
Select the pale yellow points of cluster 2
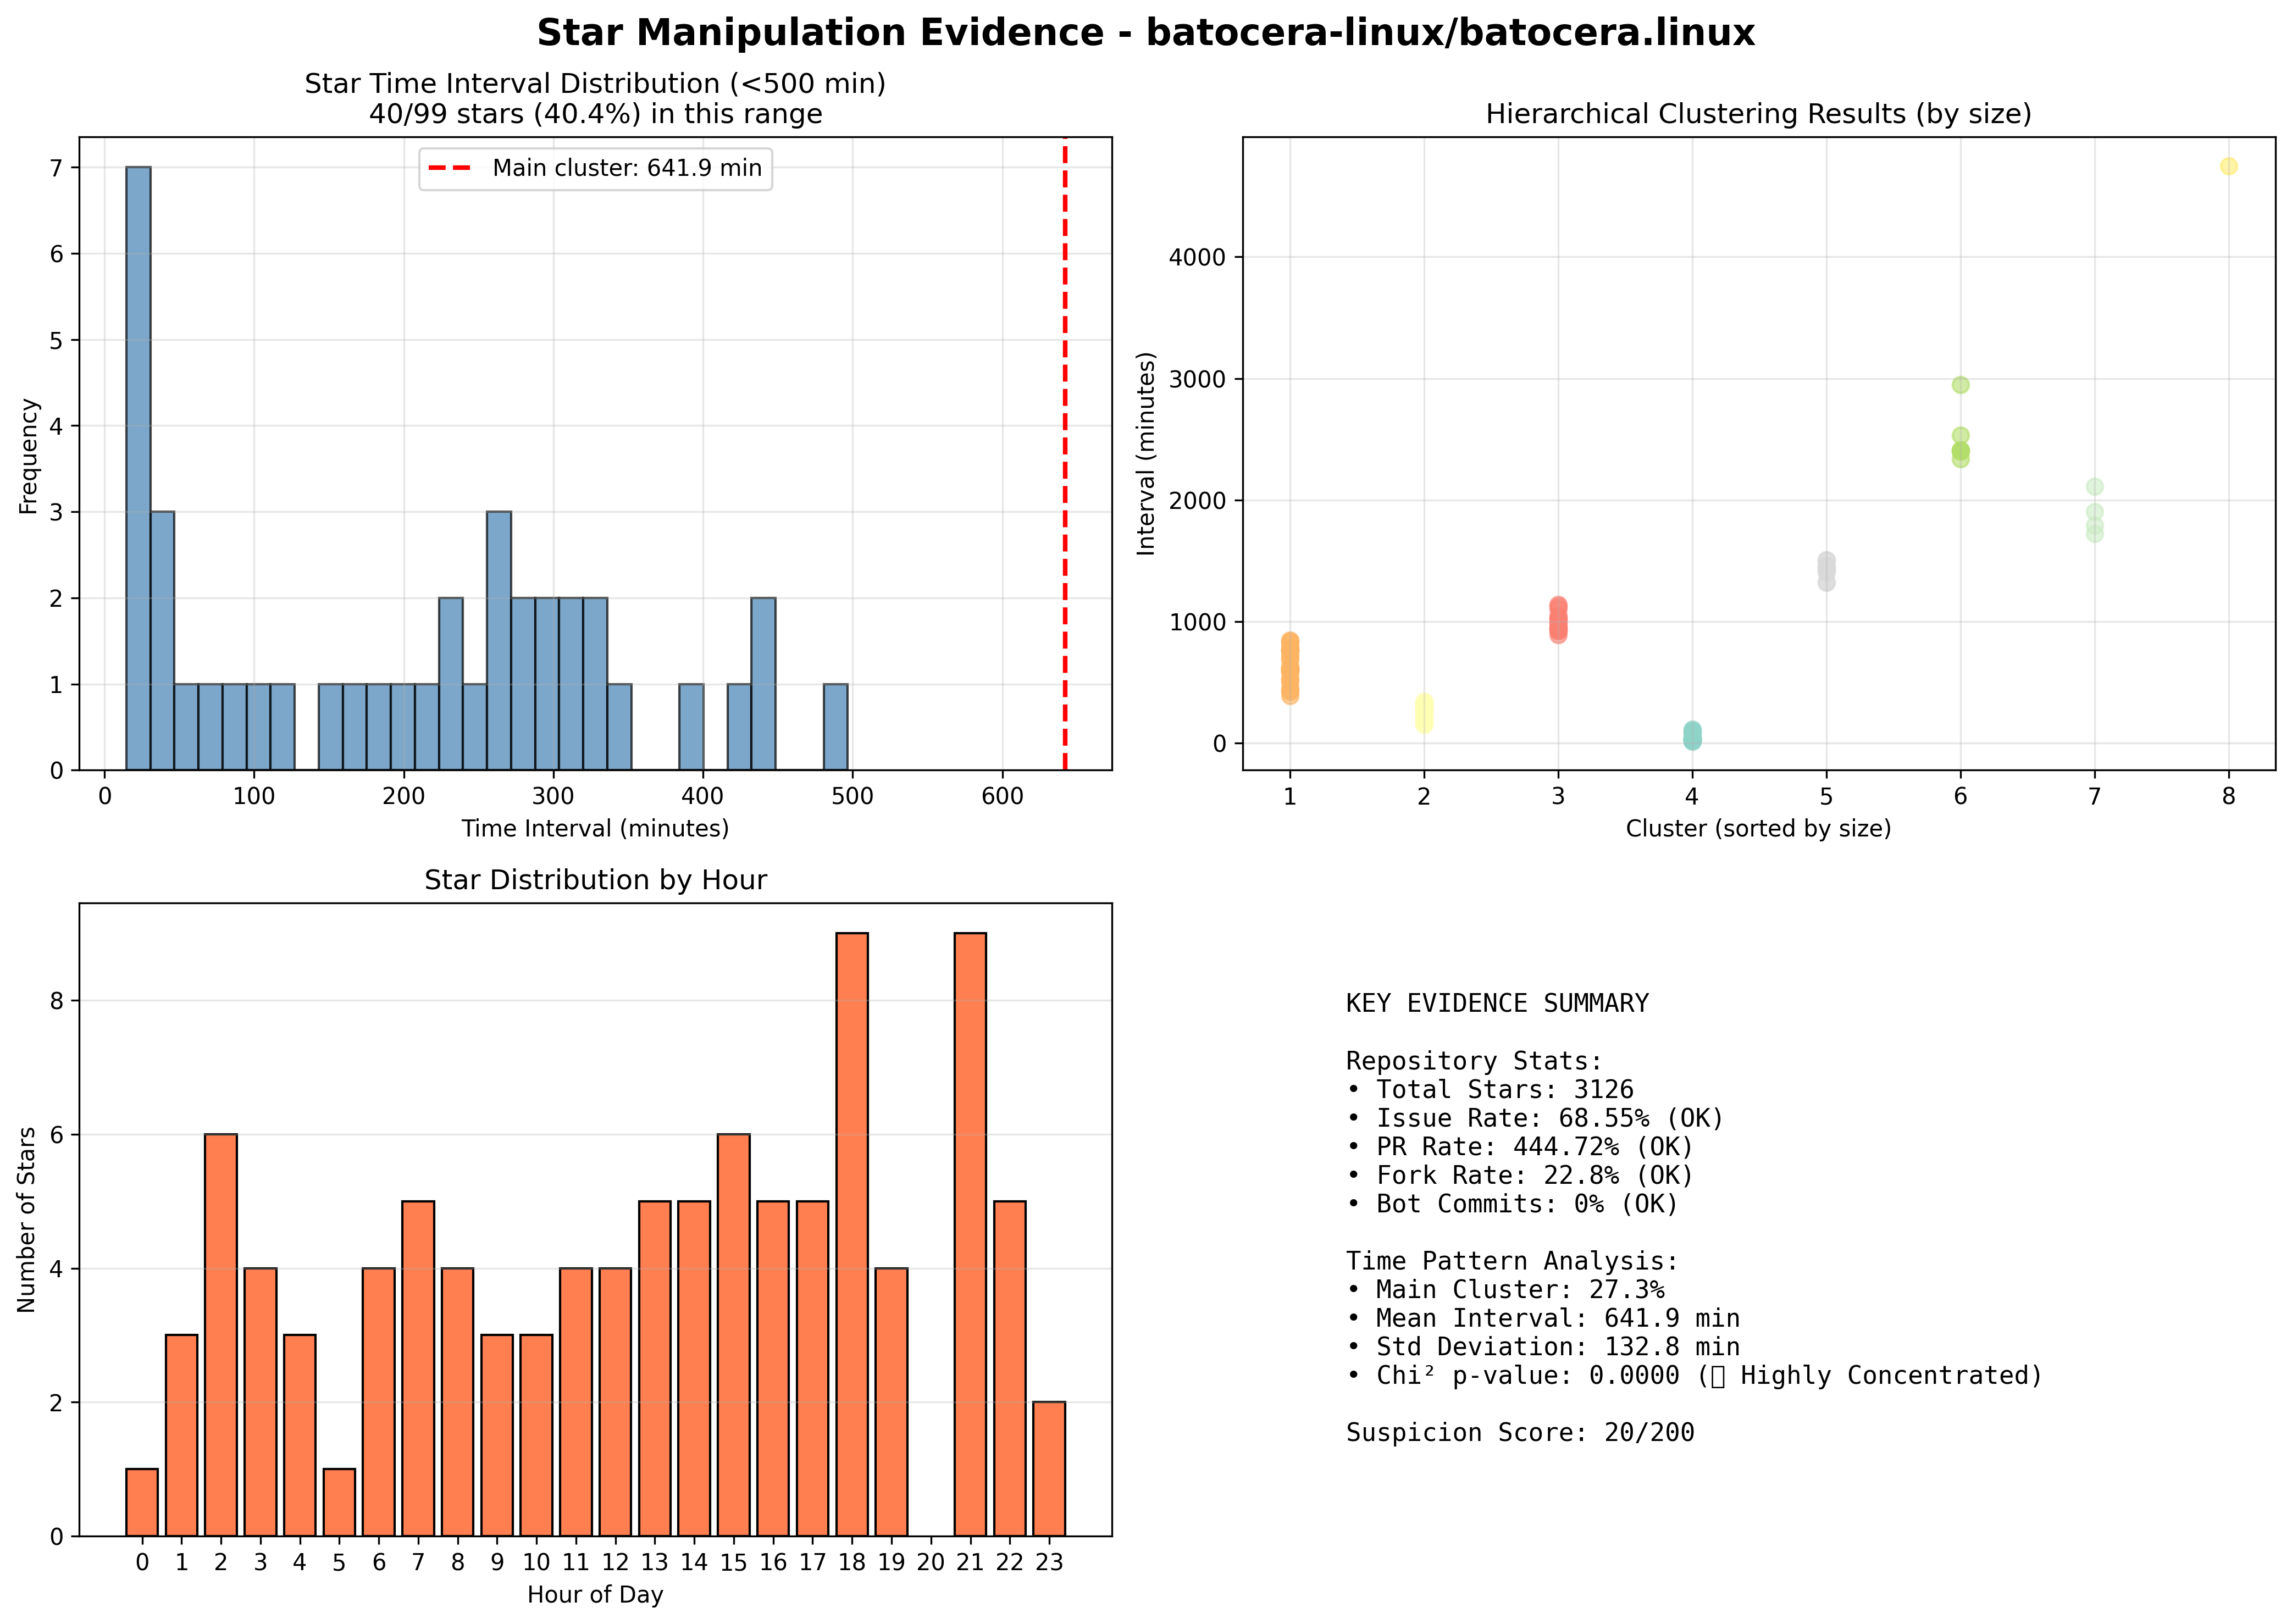1424,713
